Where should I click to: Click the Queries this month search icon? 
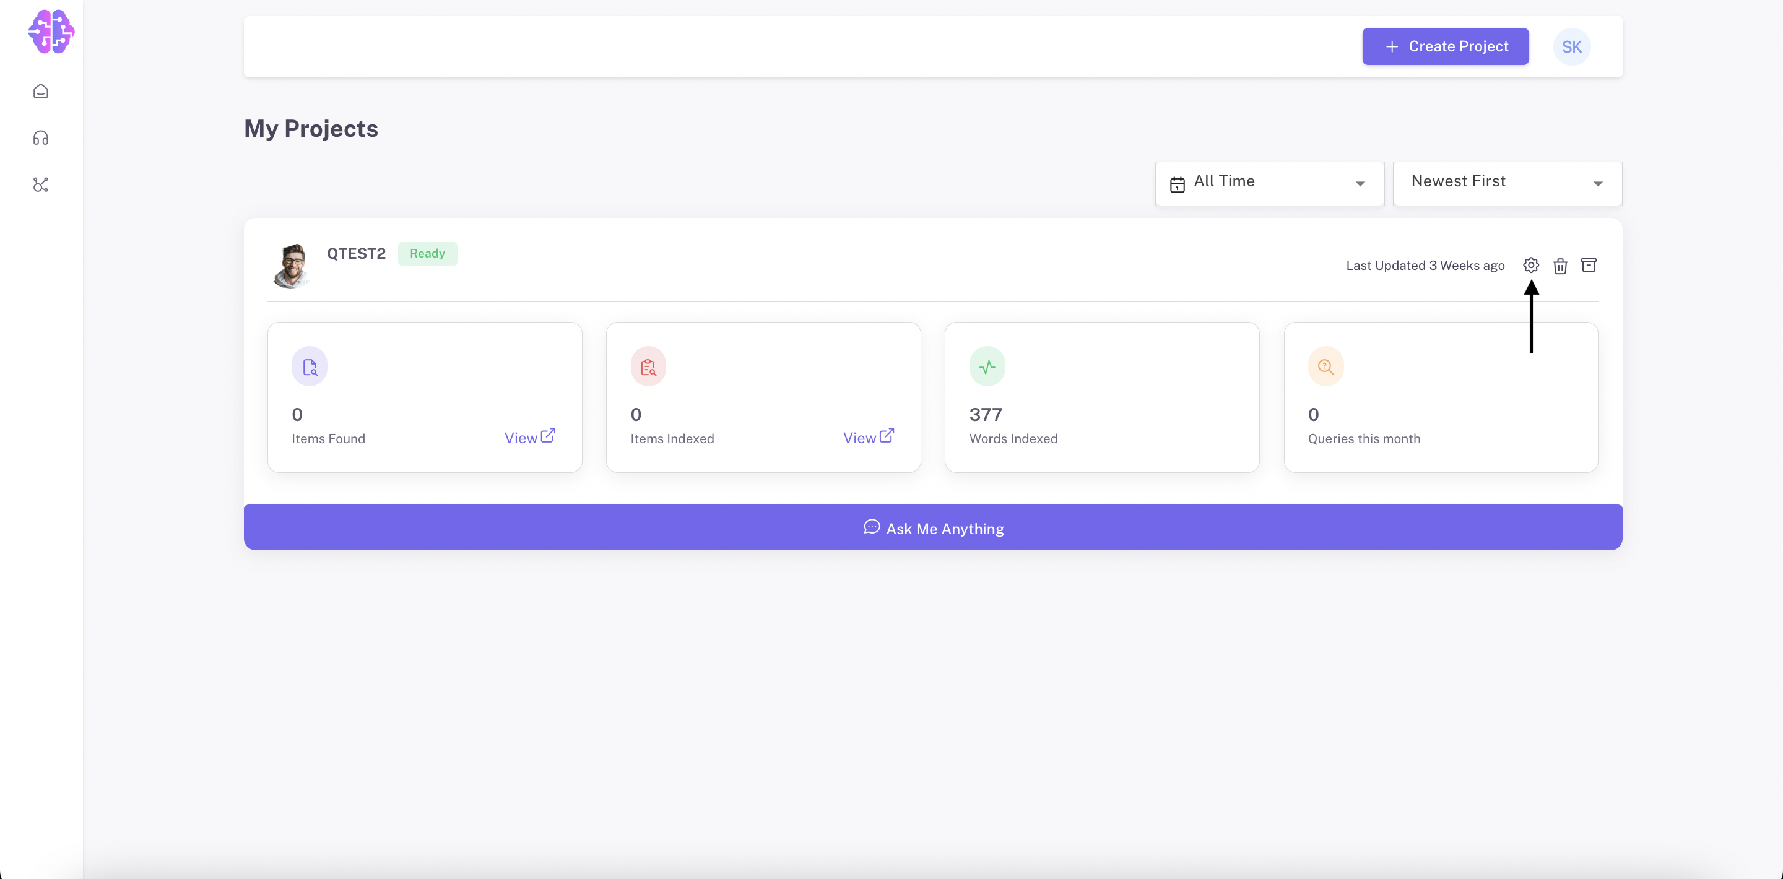click(x=1325, y=366)
